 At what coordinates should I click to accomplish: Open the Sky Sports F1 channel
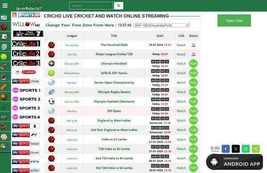26,135
